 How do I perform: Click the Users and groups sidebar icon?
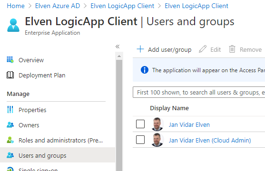tap(10, 155)
